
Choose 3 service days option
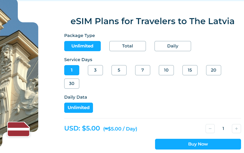tap(95, 70)
